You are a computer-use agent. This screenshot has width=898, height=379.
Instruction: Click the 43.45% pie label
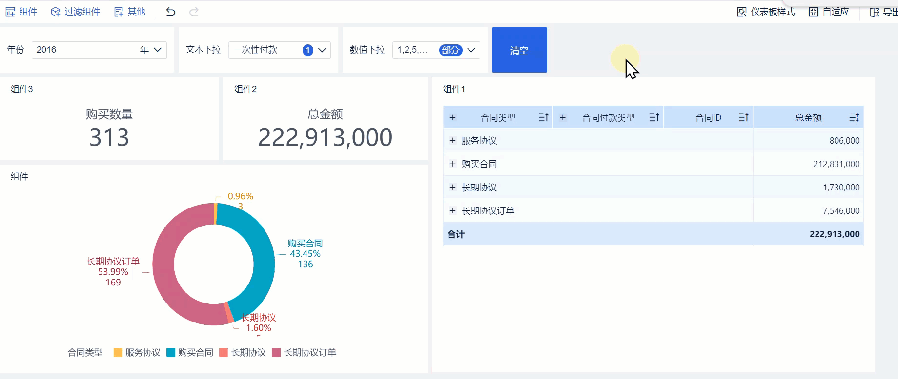click(x=305, y=254)
